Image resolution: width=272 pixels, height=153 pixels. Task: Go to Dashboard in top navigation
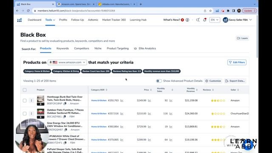click(34, 20)
